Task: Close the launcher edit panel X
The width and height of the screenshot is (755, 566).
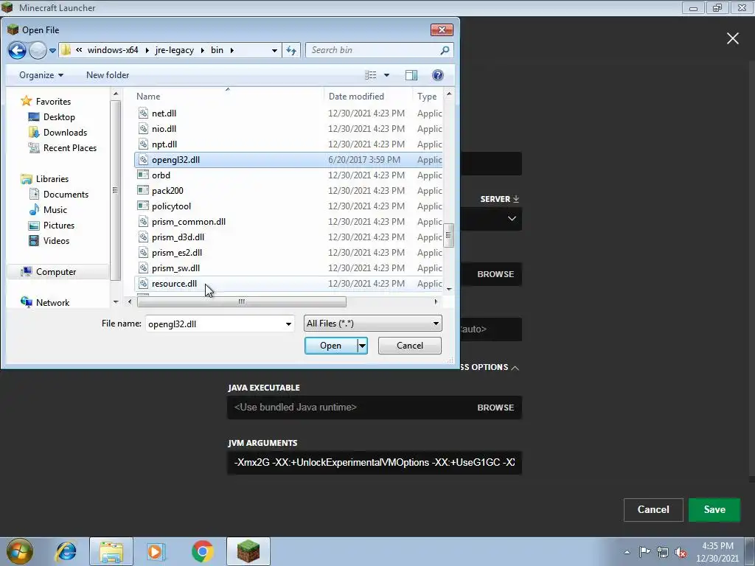Action: (733, 38)
